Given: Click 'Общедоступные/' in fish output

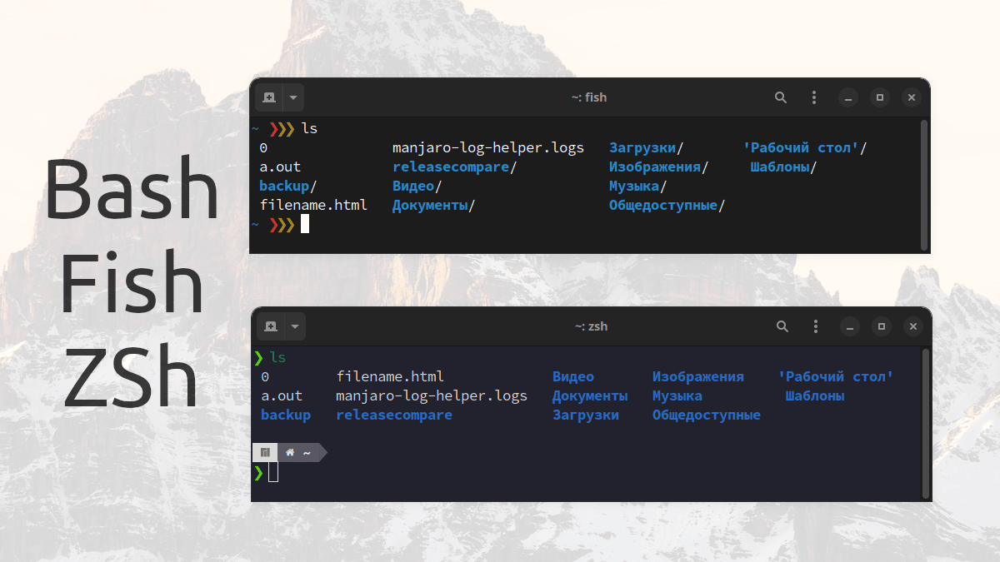Looking at the screenshot, I should pos(667,206).
